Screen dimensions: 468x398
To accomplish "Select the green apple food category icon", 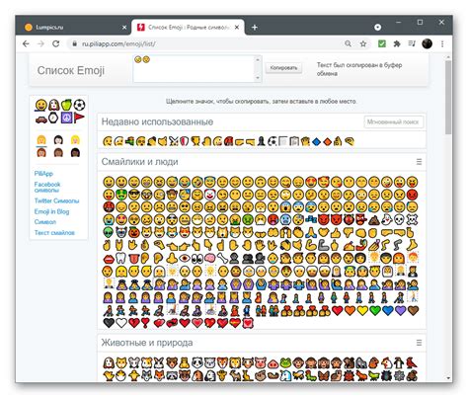I will tap(66, 105).
